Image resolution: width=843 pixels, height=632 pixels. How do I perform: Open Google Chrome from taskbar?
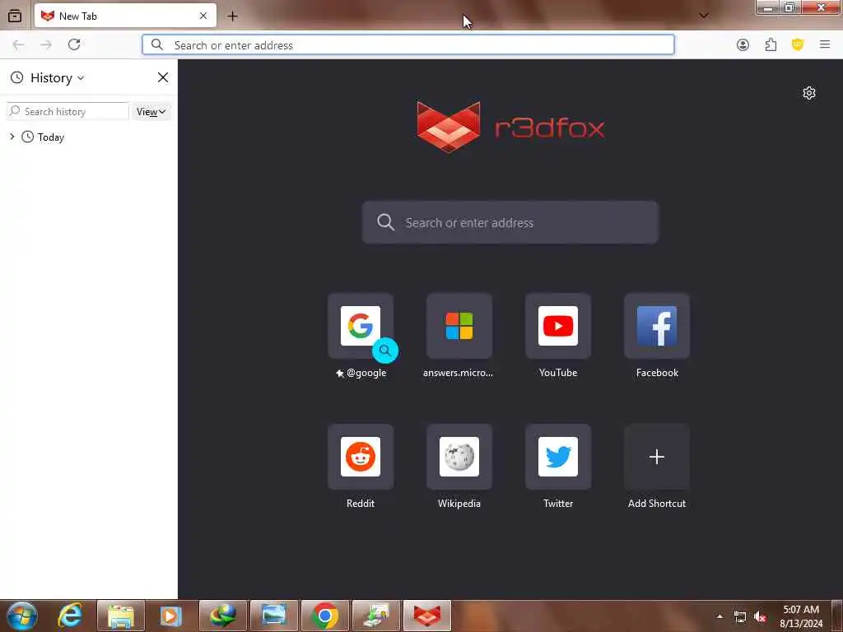tap(324, 616)
